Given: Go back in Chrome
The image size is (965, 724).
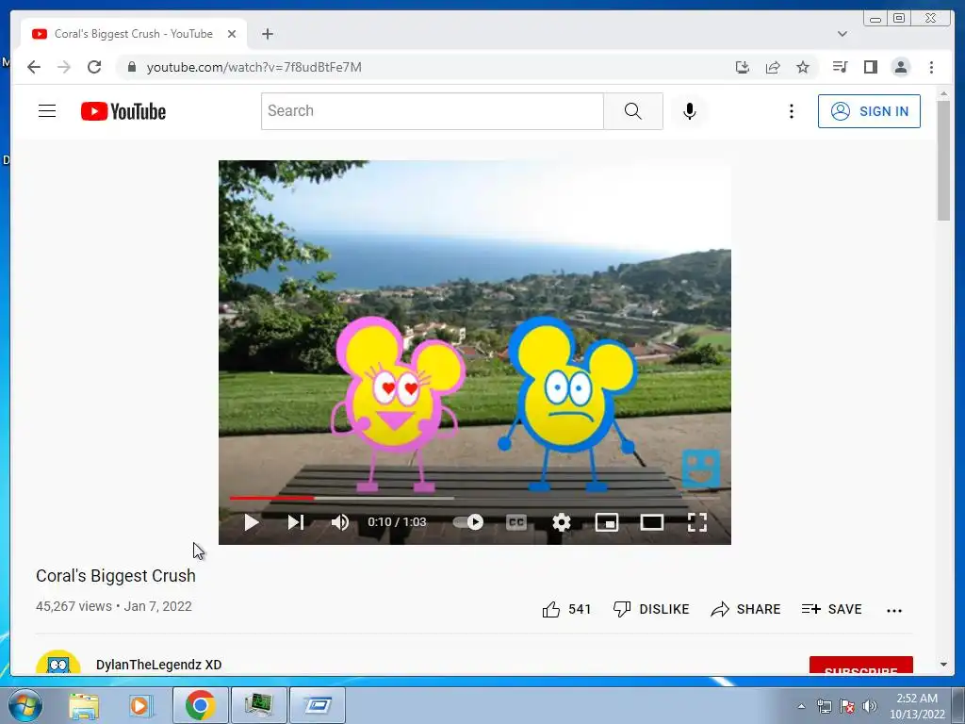Looking at the screenshot, I should click(x=34, y=67).
